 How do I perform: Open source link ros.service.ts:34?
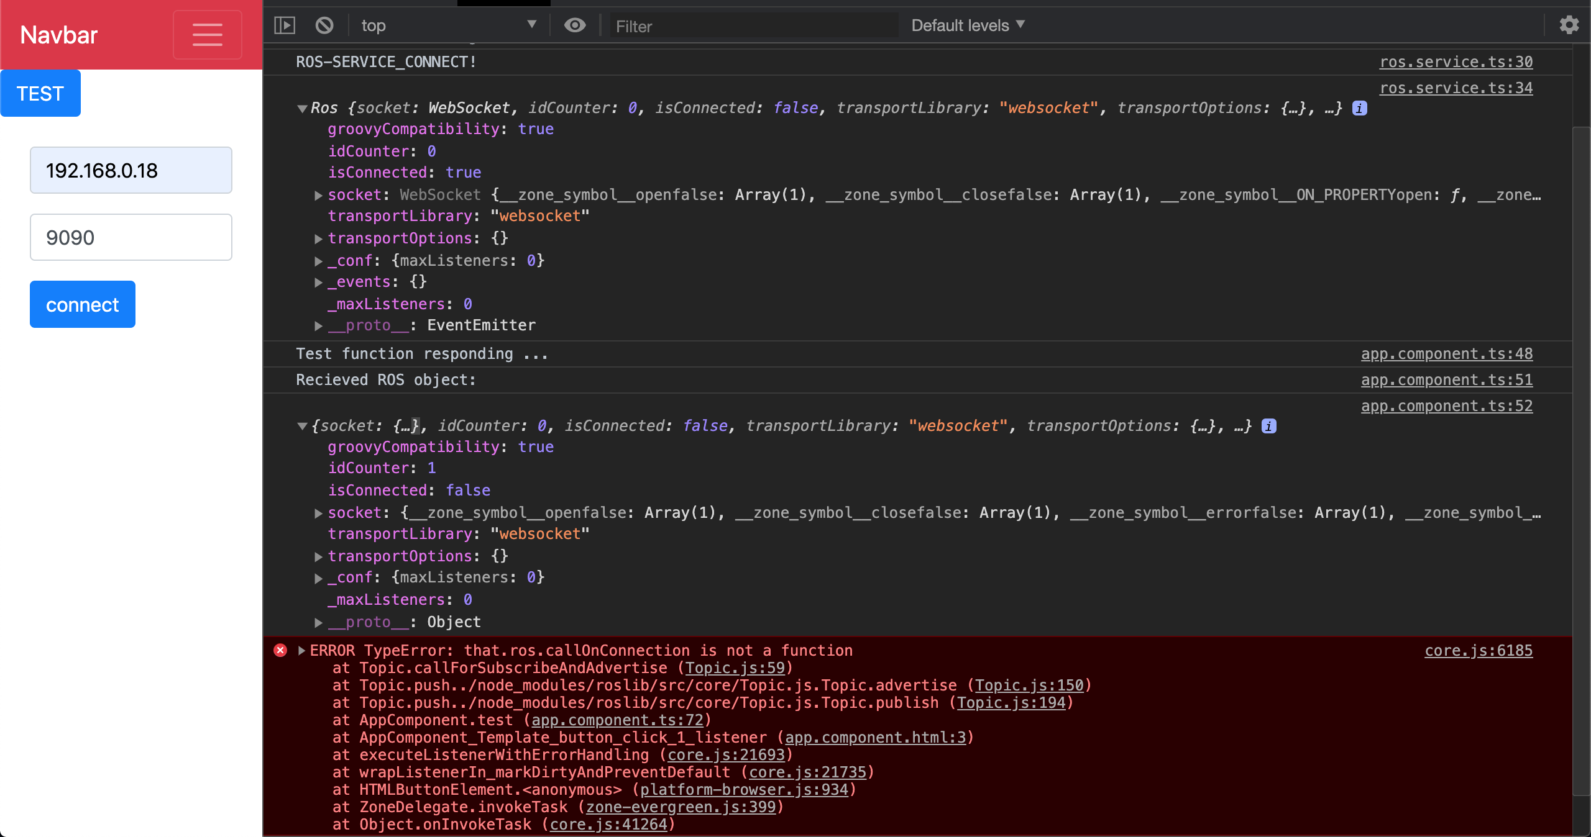coord(1456,88)
